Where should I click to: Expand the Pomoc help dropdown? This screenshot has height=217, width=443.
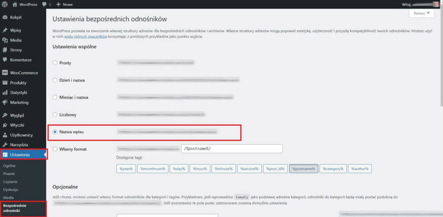[421, 13]
